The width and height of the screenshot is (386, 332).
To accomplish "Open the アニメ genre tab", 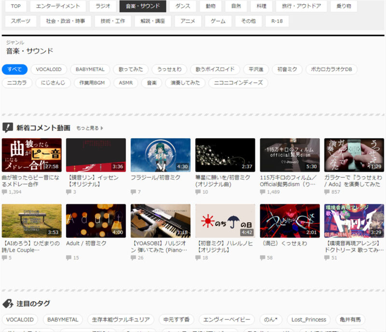I will coord(188,21).
